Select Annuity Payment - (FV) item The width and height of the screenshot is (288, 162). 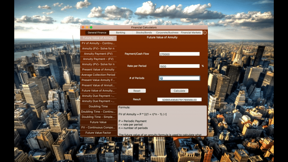tap(98, 59)
